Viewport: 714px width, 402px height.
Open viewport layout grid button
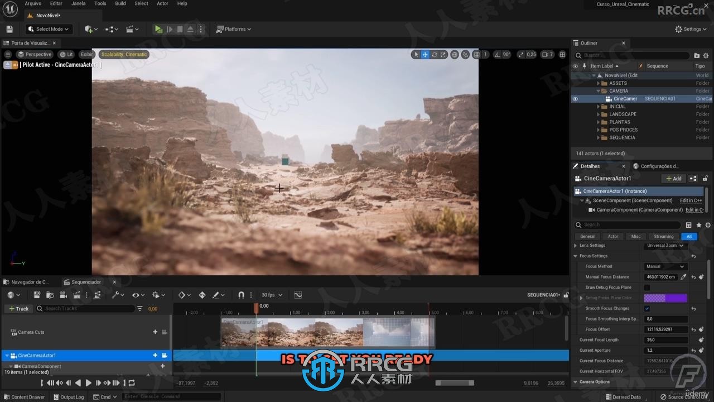click(562, 54)
